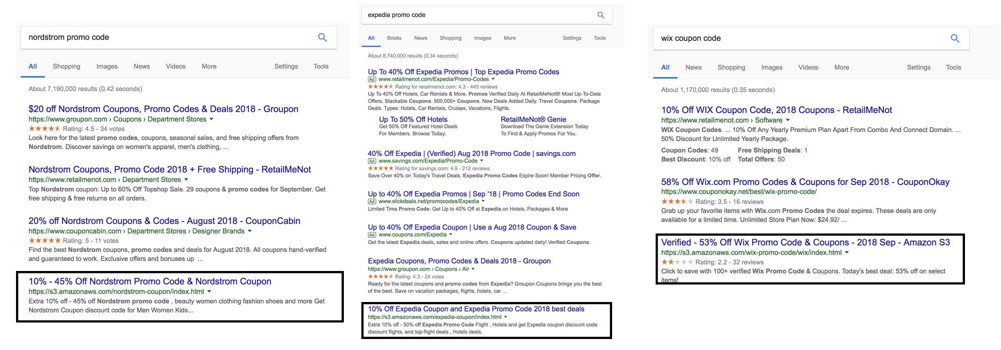Open Tools in wix results
1001x350 pixels.
(953, 67)
